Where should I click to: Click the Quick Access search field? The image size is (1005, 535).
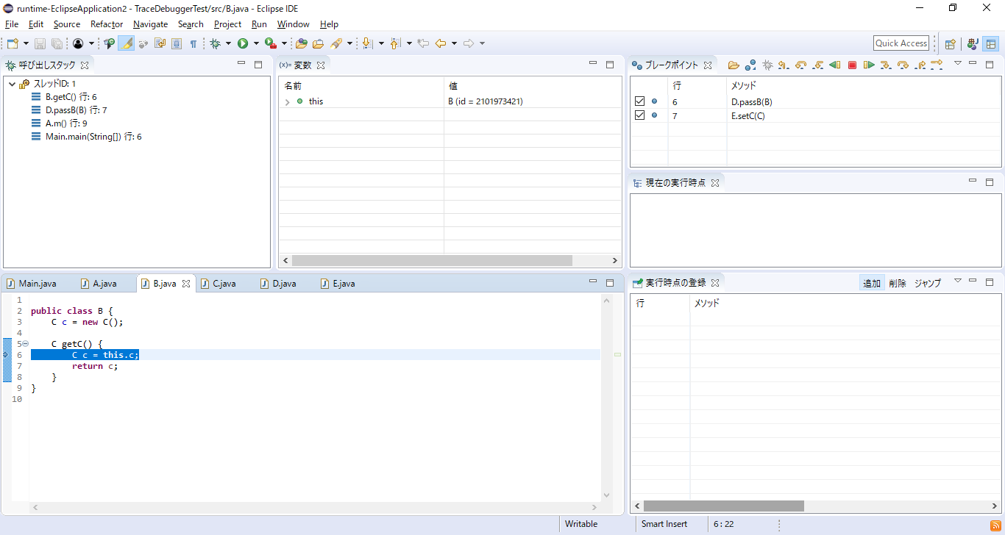pyautogui.click(x=901, y=43)
